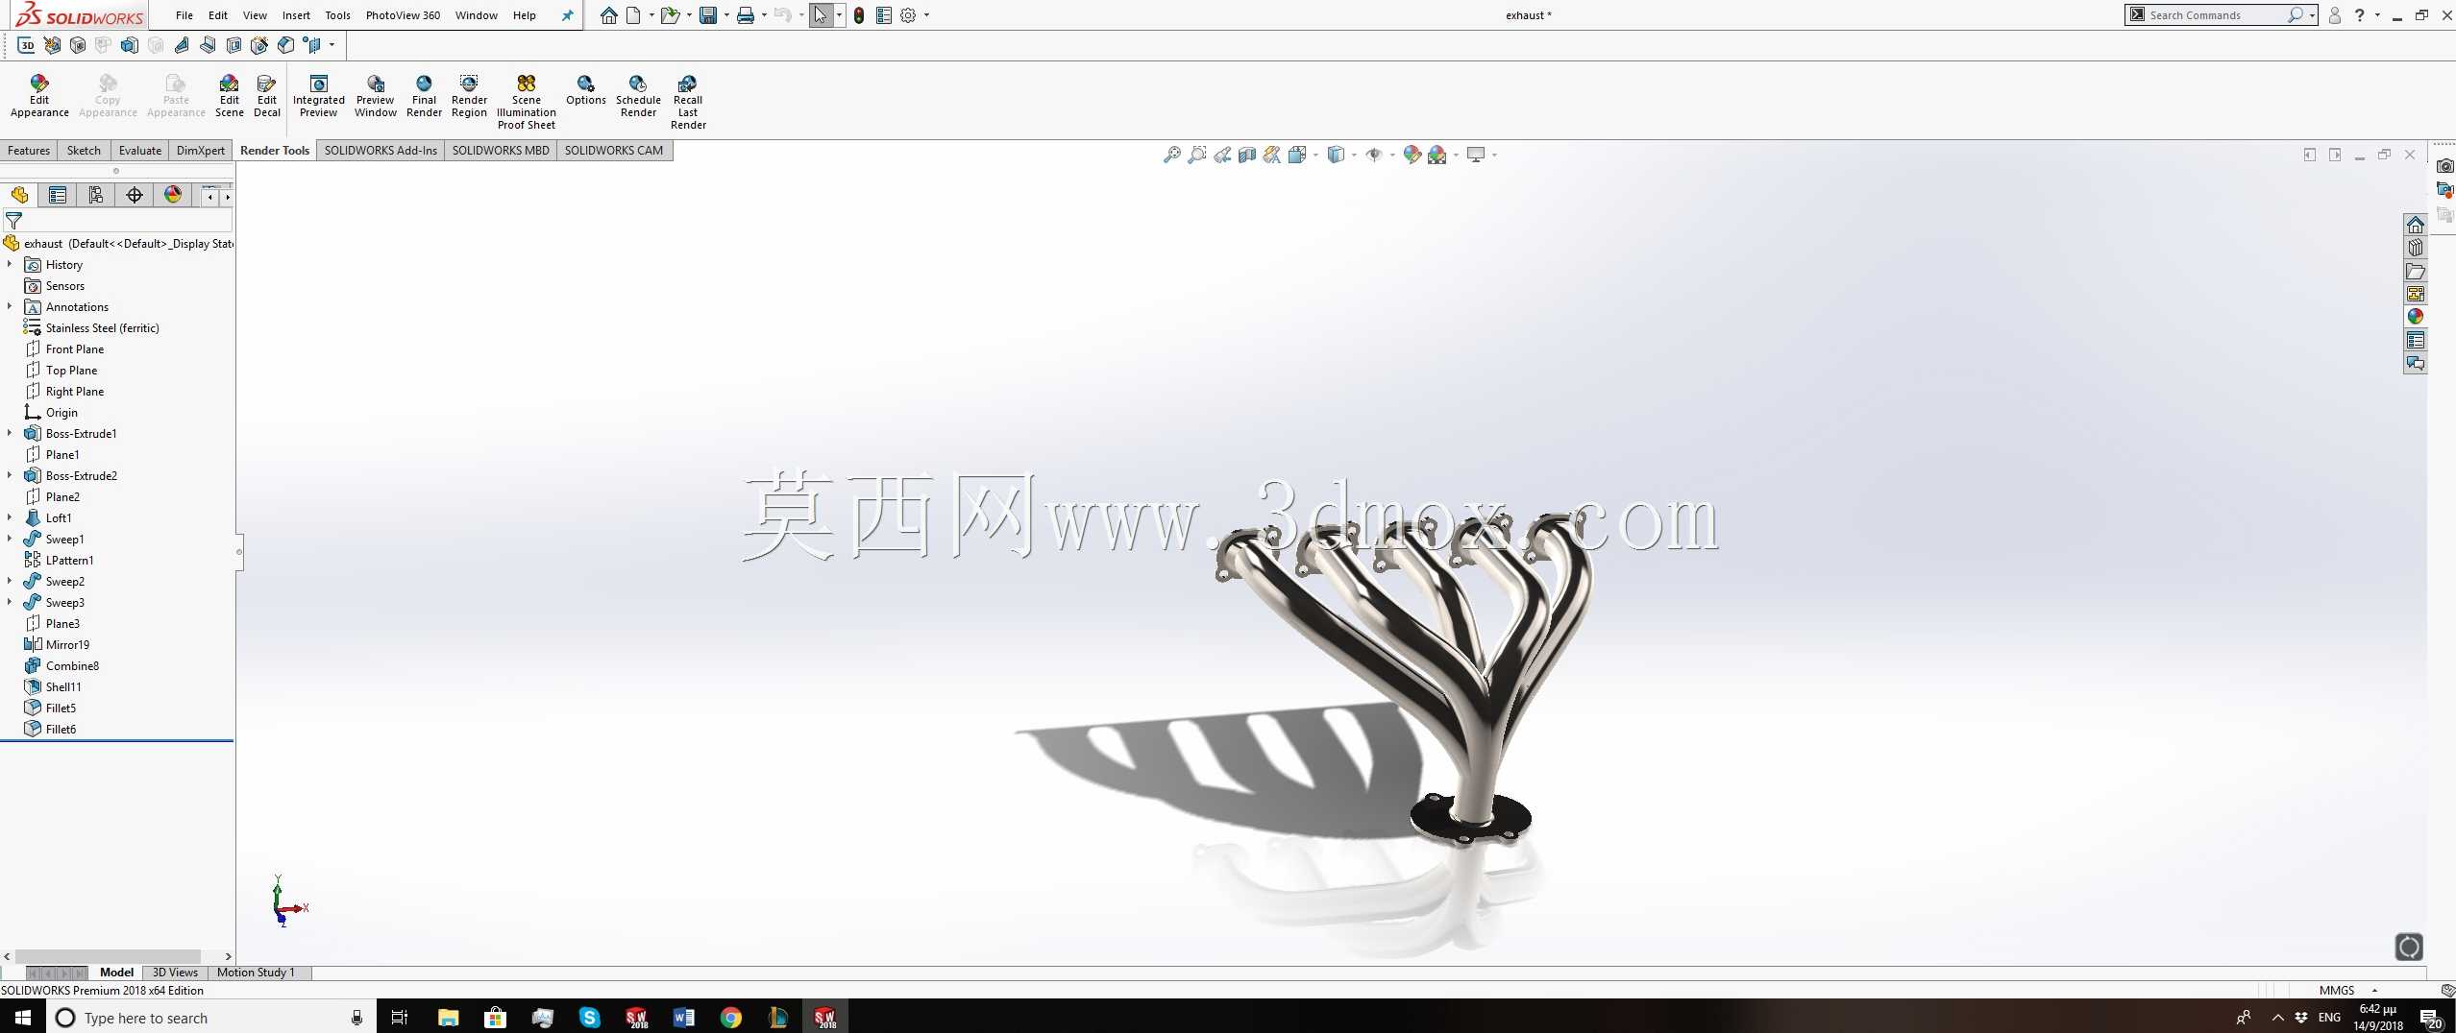2456x1033 pixels.
Task: Open the Preview Window
Action: 375,96
